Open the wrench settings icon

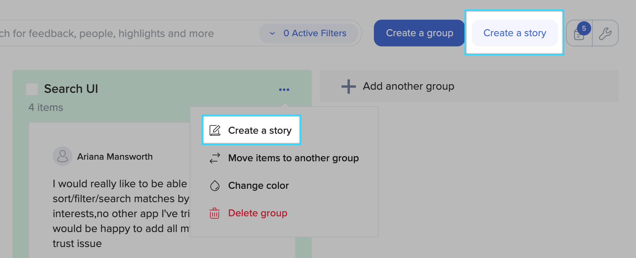[605, 33]
